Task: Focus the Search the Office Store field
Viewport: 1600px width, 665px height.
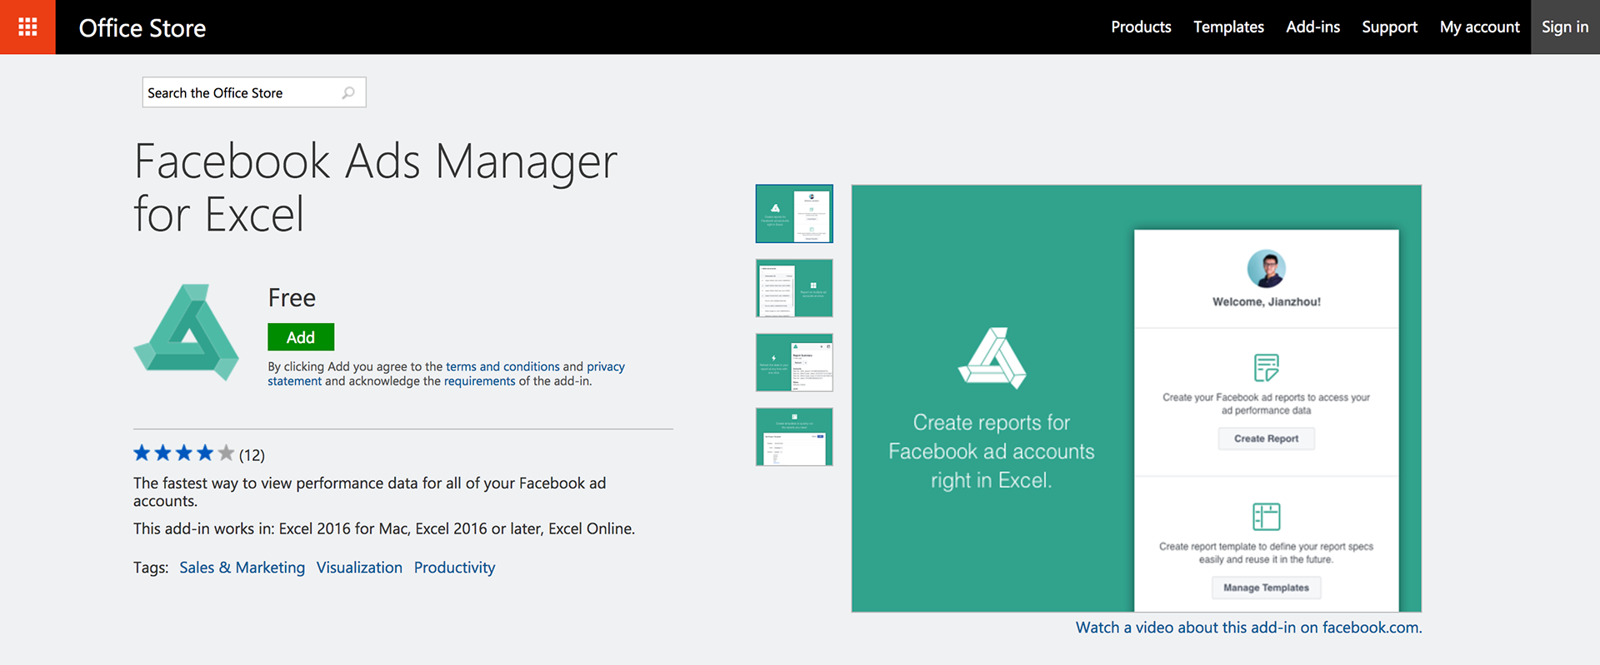Action: 254,92
